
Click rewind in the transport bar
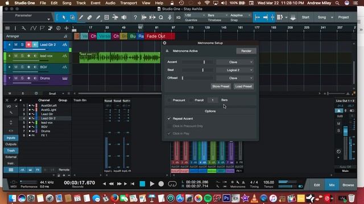pos(111,184)
